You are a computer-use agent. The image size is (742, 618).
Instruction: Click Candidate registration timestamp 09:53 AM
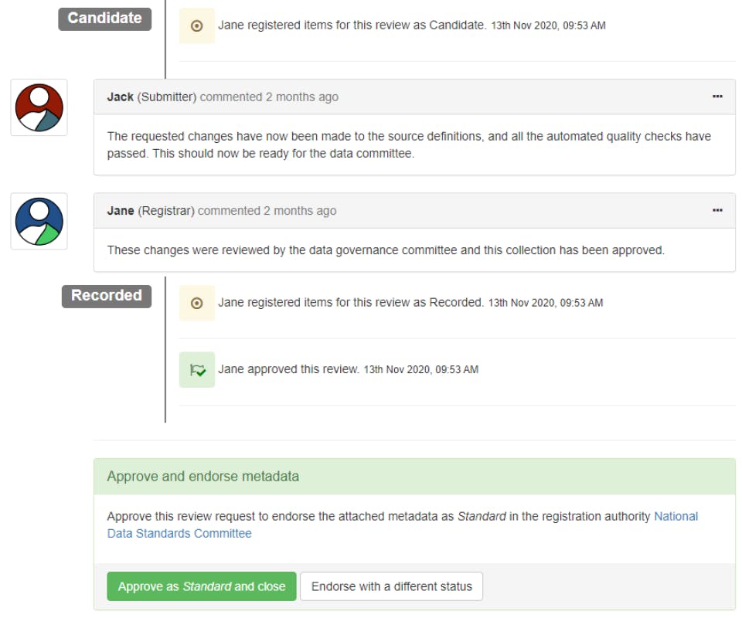(x=548, y=25)
